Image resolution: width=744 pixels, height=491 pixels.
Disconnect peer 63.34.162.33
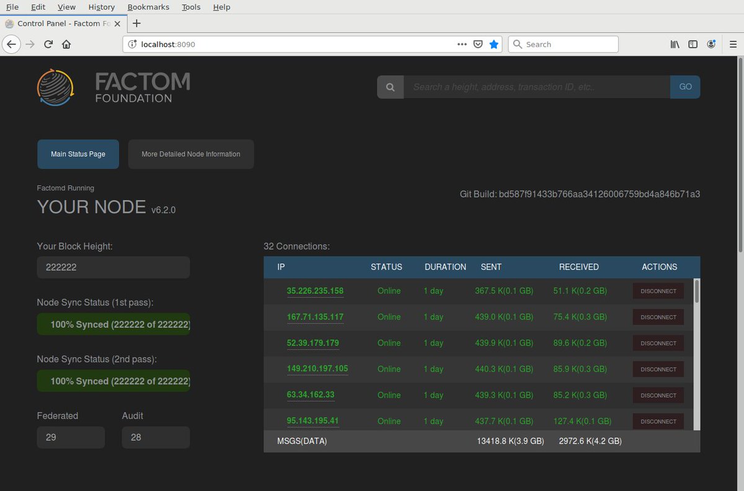(658, 396)
